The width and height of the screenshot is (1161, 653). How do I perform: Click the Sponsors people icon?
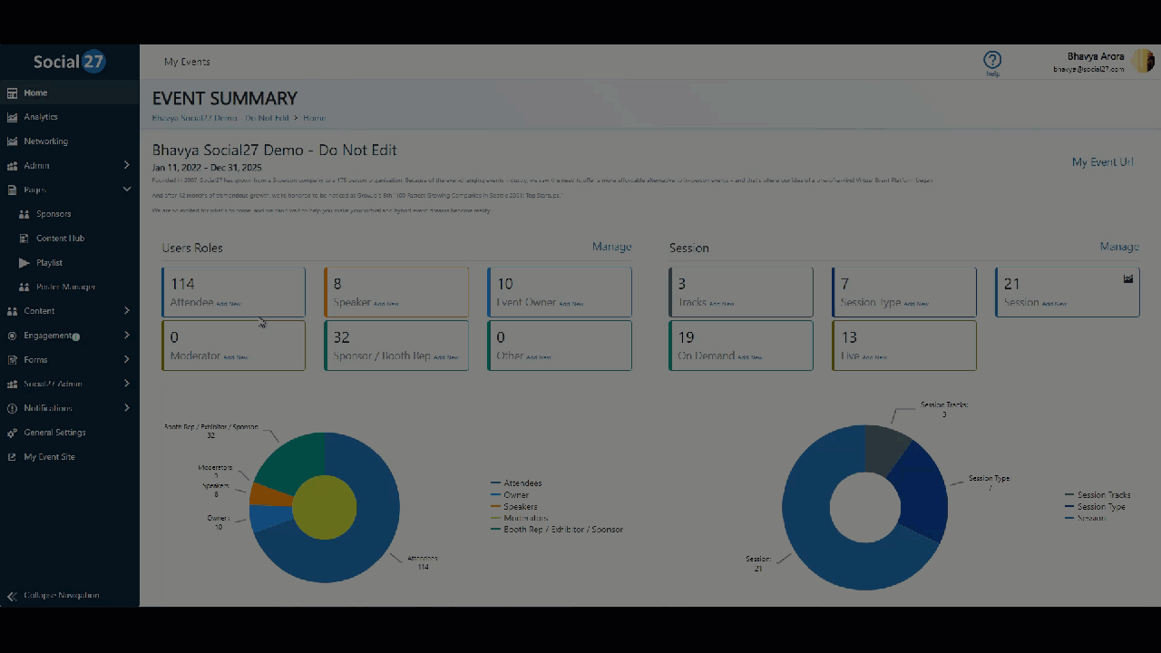(24, 214)
